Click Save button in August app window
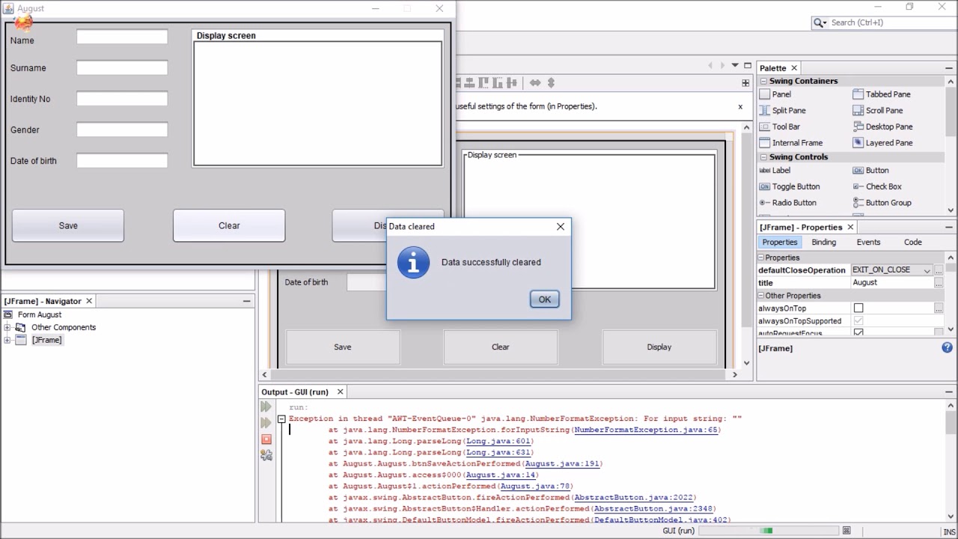The height and width of the screenshot is (539, 958). [x=68, y=225]
